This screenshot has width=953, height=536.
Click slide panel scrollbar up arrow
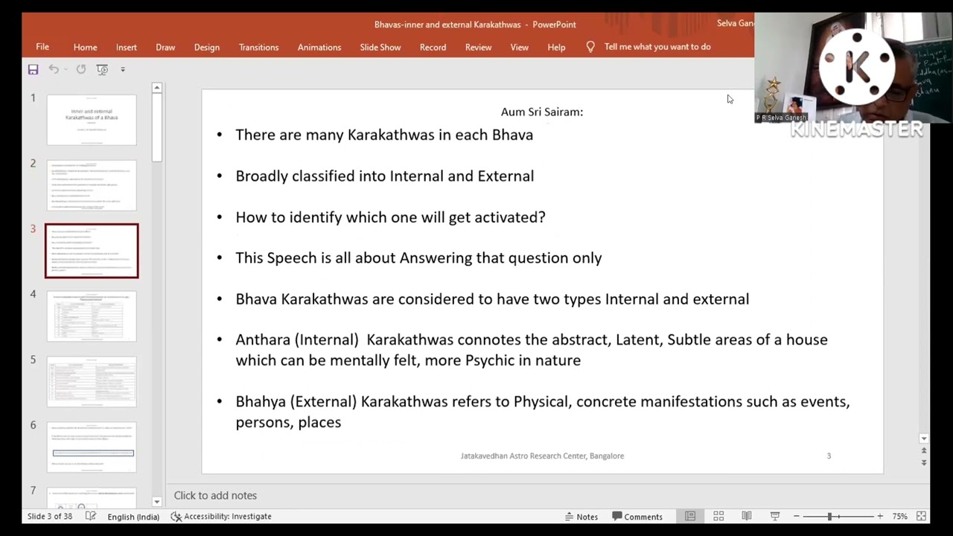156,88
